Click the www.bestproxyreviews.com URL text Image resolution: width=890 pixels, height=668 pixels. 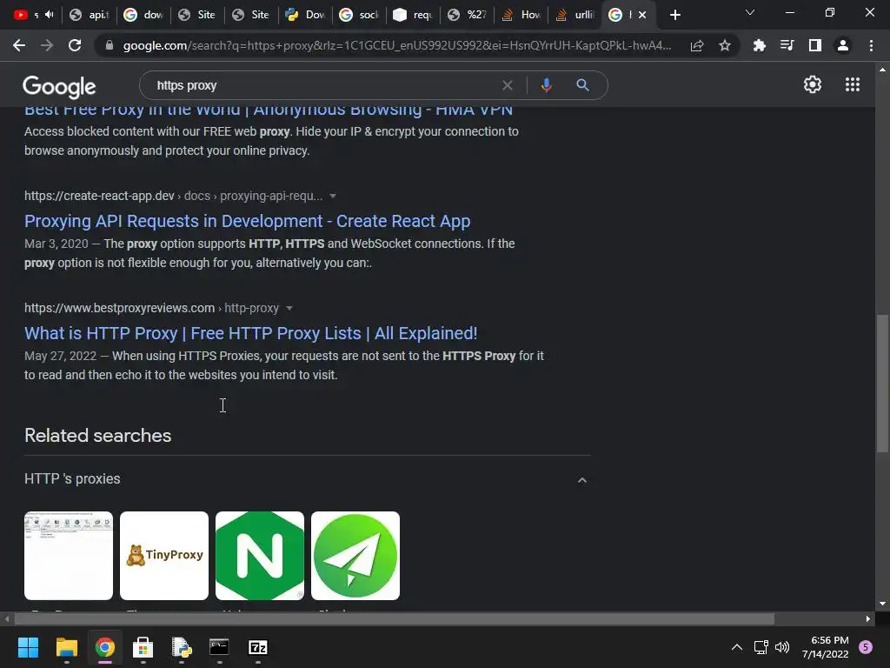click(x=119, y=309)
